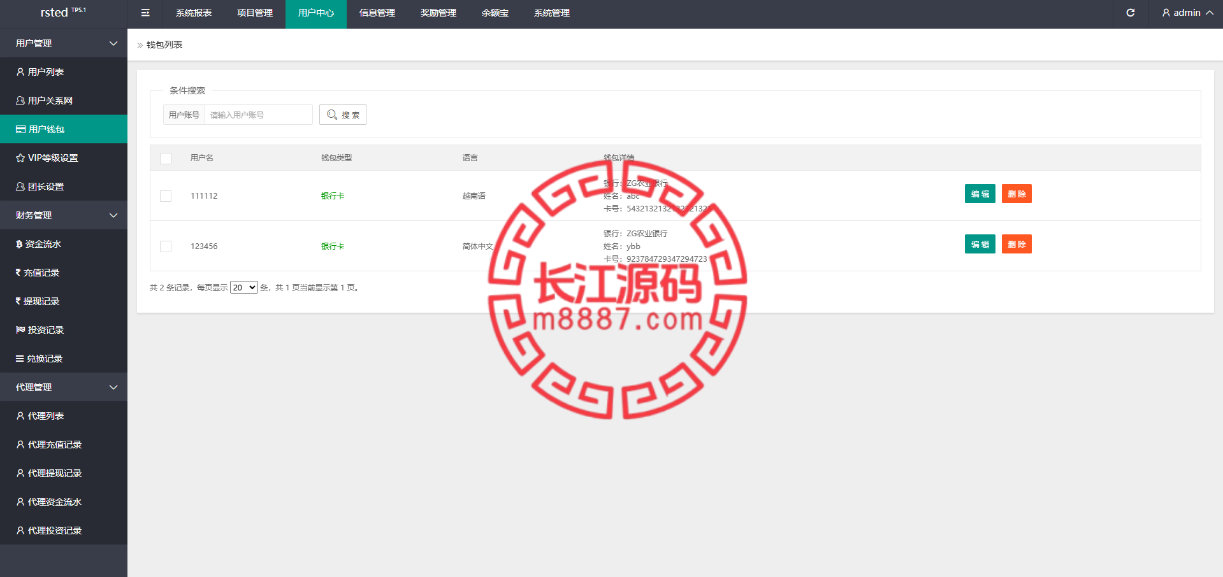Collapse the 代理管理 sidebar group
The width and height of the screenshot is (1223, 577).
point(64,387)
